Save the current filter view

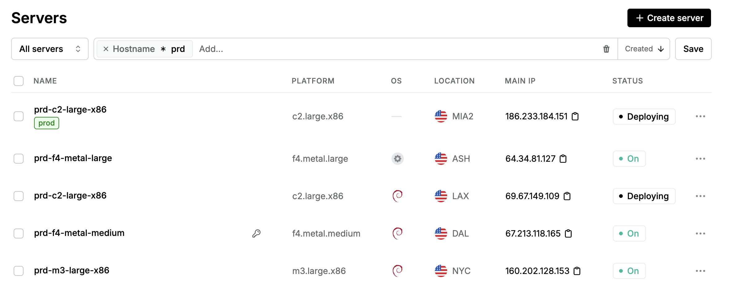693,49
